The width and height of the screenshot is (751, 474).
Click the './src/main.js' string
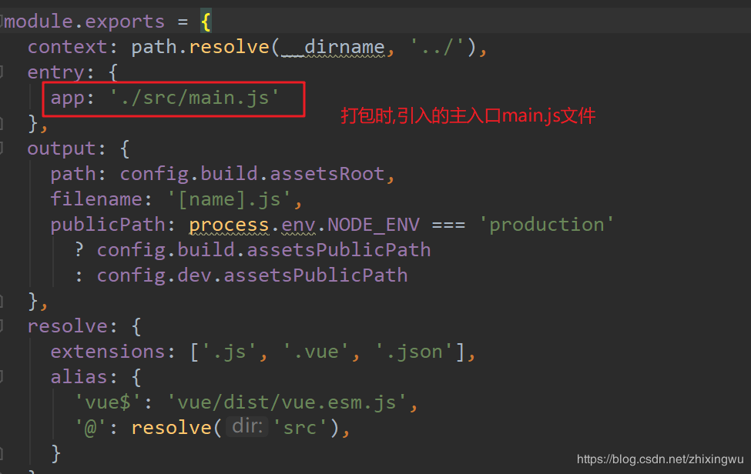194,98
